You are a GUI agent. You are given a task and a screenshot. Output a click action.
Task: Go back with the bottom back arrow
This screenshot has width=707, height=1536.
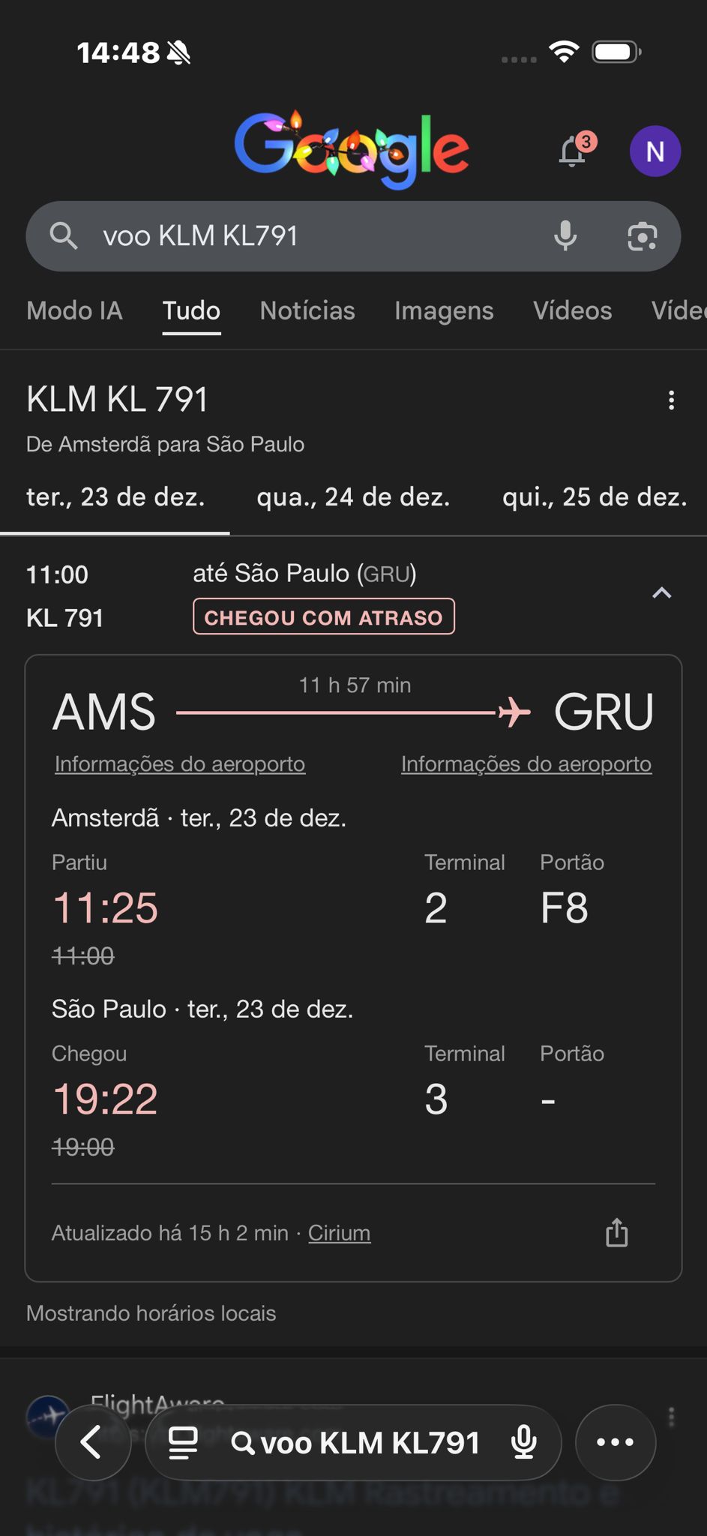click(92, 1441)
